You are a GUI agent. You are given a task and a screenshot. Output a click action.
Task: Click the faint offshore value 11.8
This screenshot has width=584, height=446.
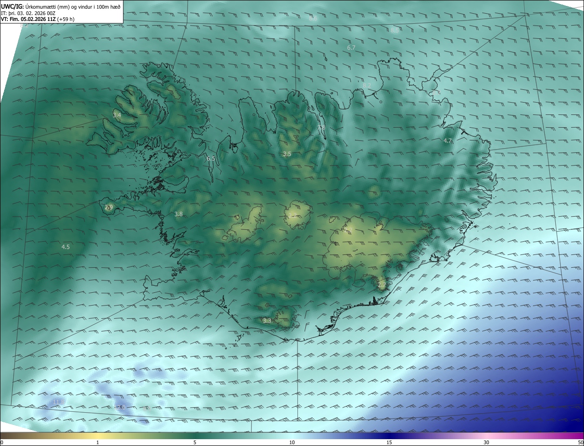(58, 402)
